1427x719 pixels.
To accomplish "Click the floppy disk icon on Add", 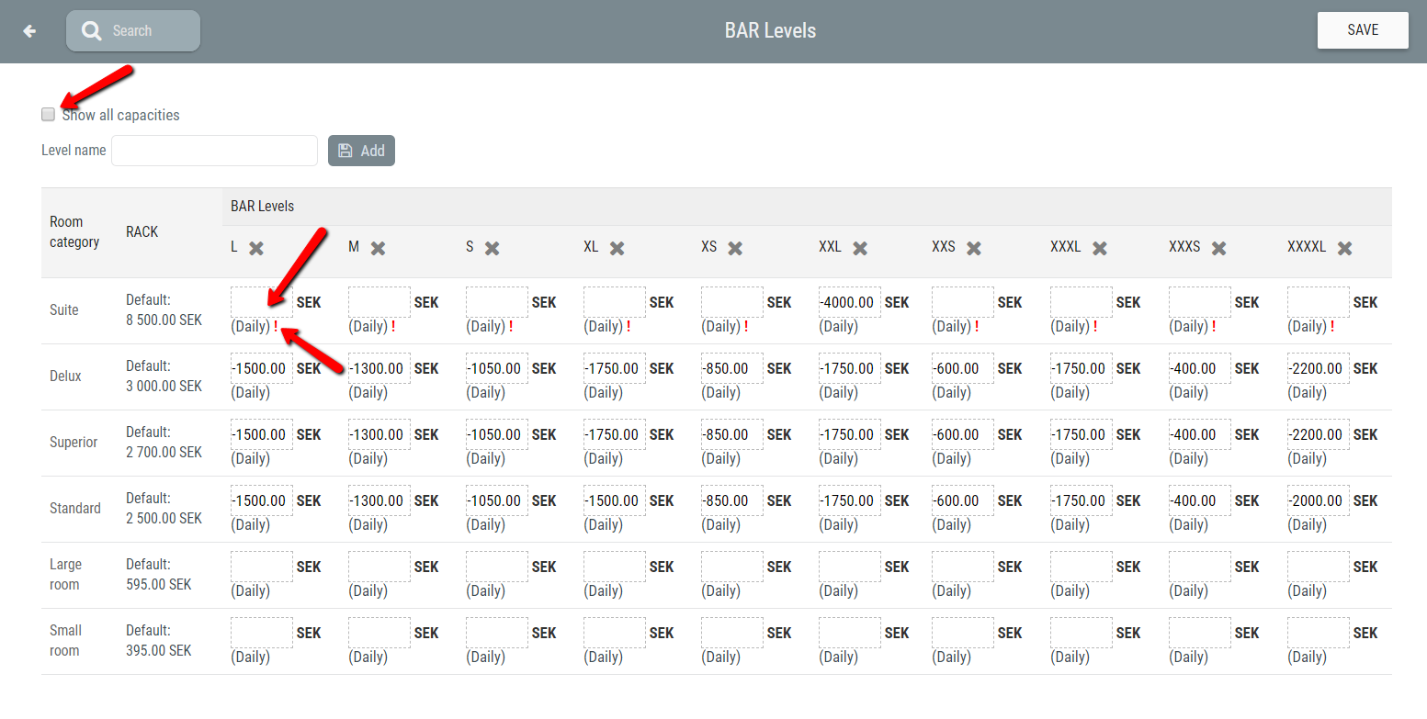I will [345, 150].
